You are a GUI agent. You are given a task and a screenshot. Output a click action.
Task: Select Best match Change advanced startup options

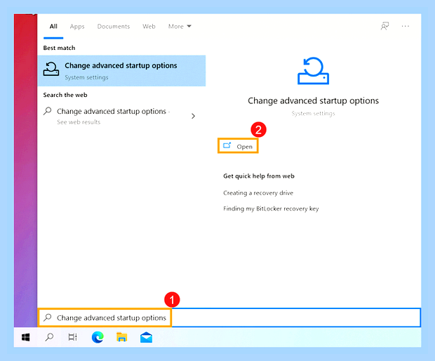pos(121,71)
